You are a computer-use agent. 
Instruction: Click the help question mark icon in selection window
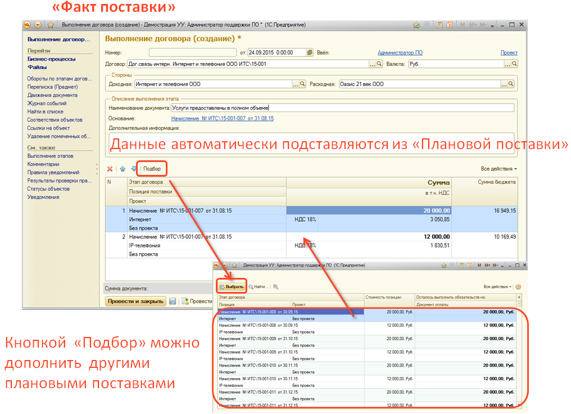[x=518, y=287]
